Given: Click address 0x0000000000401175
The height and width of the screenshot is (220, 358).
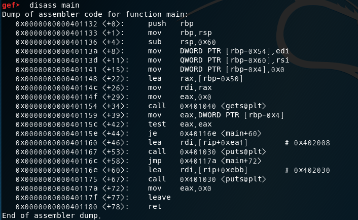Looking at the screenshot, I should [56, 179].
